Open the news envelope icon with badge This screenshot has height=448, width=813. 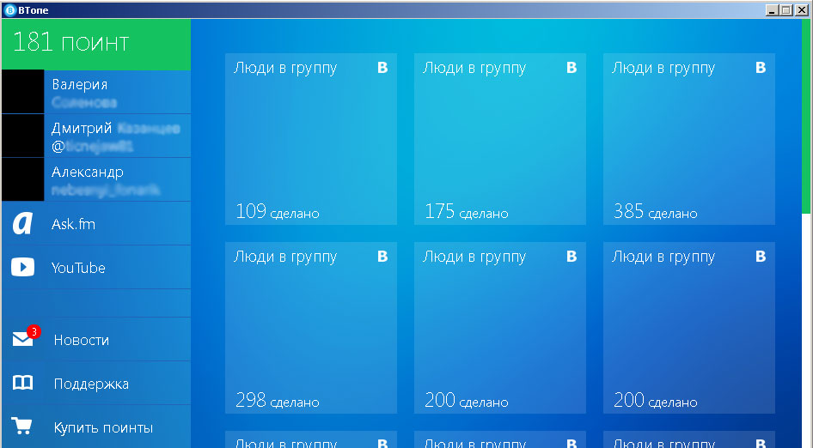coord(26,336)
